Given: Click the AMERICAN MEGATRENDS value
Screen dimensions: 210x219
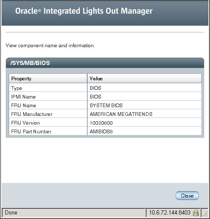Looking at the screenshot, I should pos(121,114).
